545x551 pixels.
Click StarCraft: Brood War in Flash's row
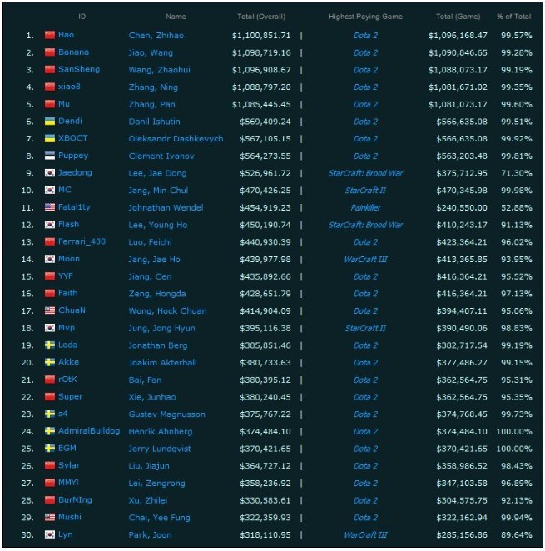364,225
